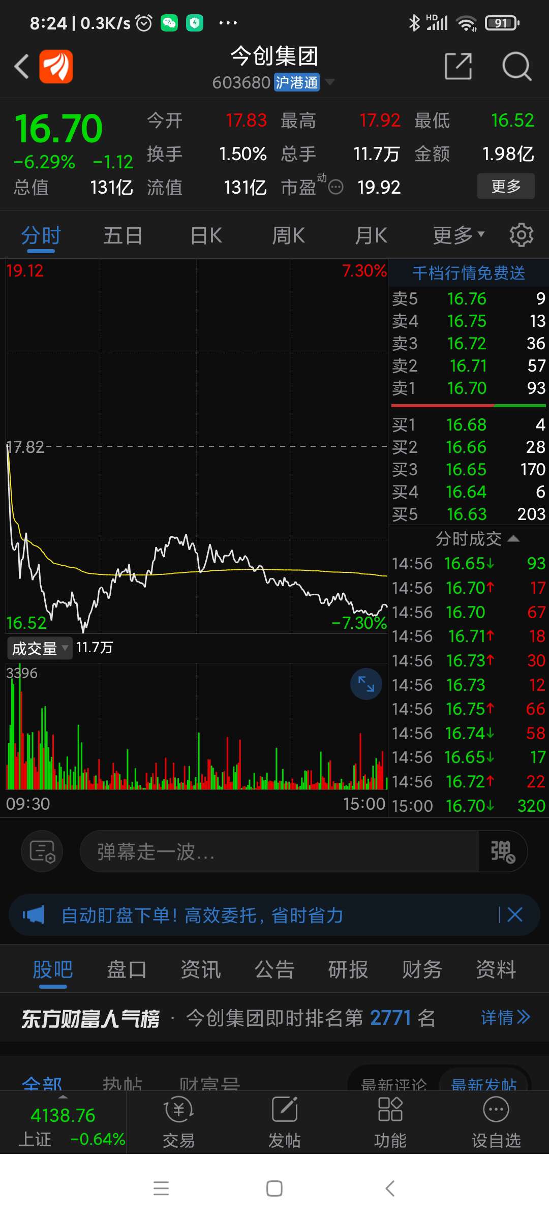Open the 公告 announcements tab

tap(274, 969)
